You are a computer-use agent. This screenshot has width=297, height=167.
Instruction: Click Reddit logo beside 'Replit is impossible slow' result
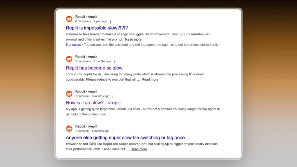click(69, 19)
